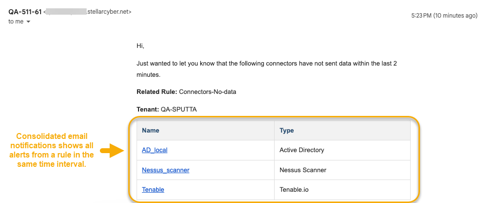
Task: Open the AD_local connector link
Action: 155,150
